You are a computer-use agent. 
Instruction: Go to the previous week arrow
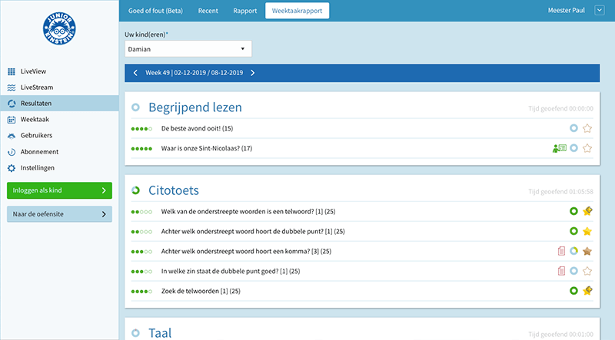(x=135, y=73)
